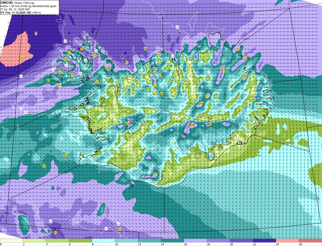The width and height of the screenshot is (322, 246).
Task: Select the above-26 m/s coral red swatch
Action: coord(310,241)
